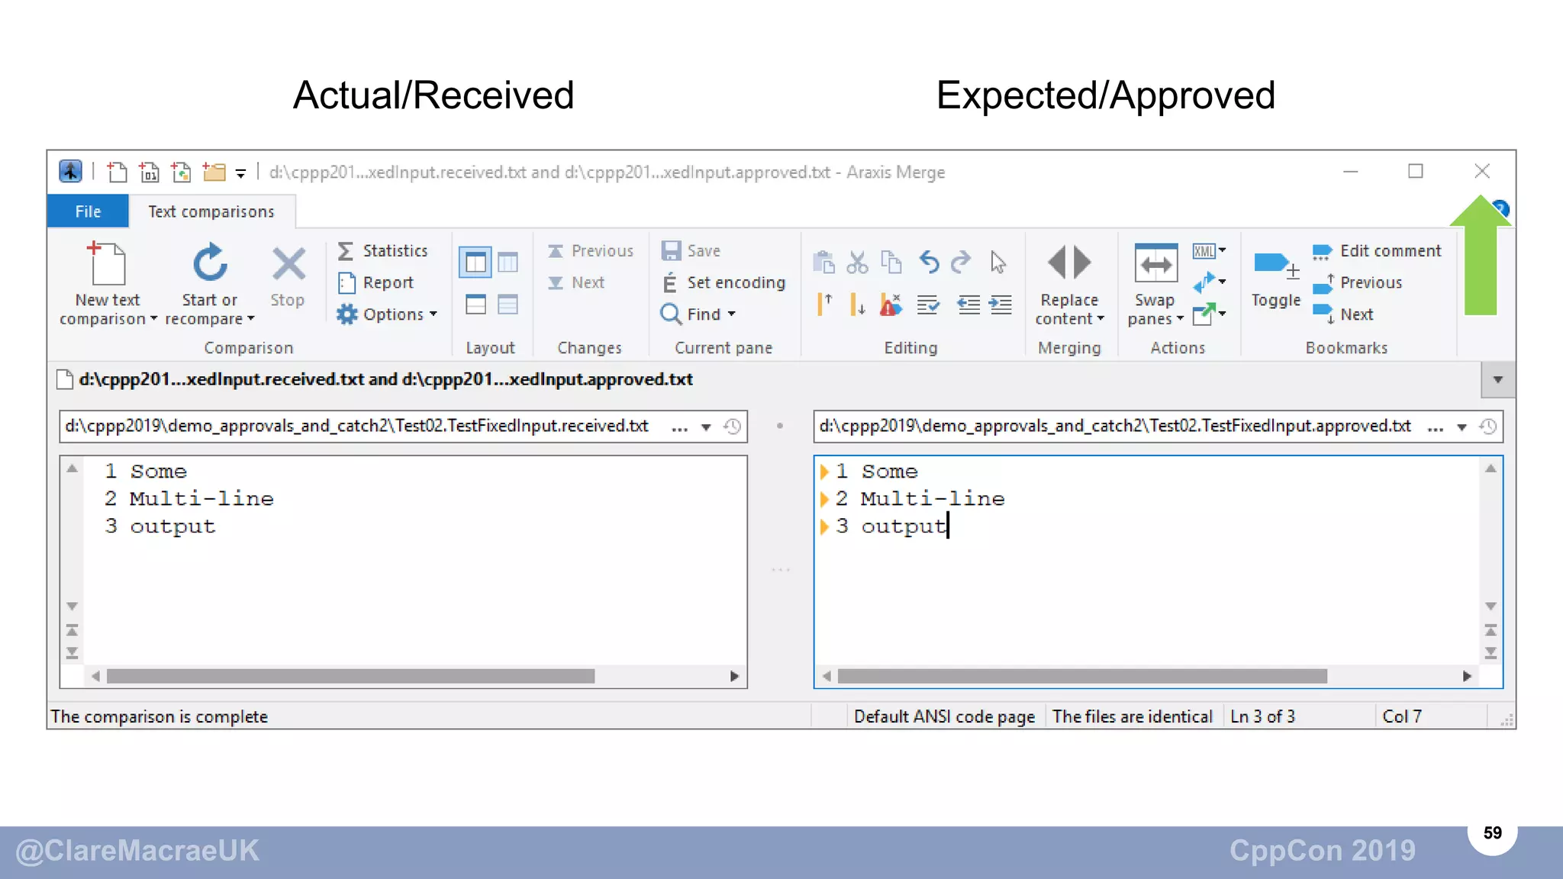Viewport: 1563px width, 879px height.
Task: Click Save in Current pane group
Action: pyautogui.click(x=691, y=250)
